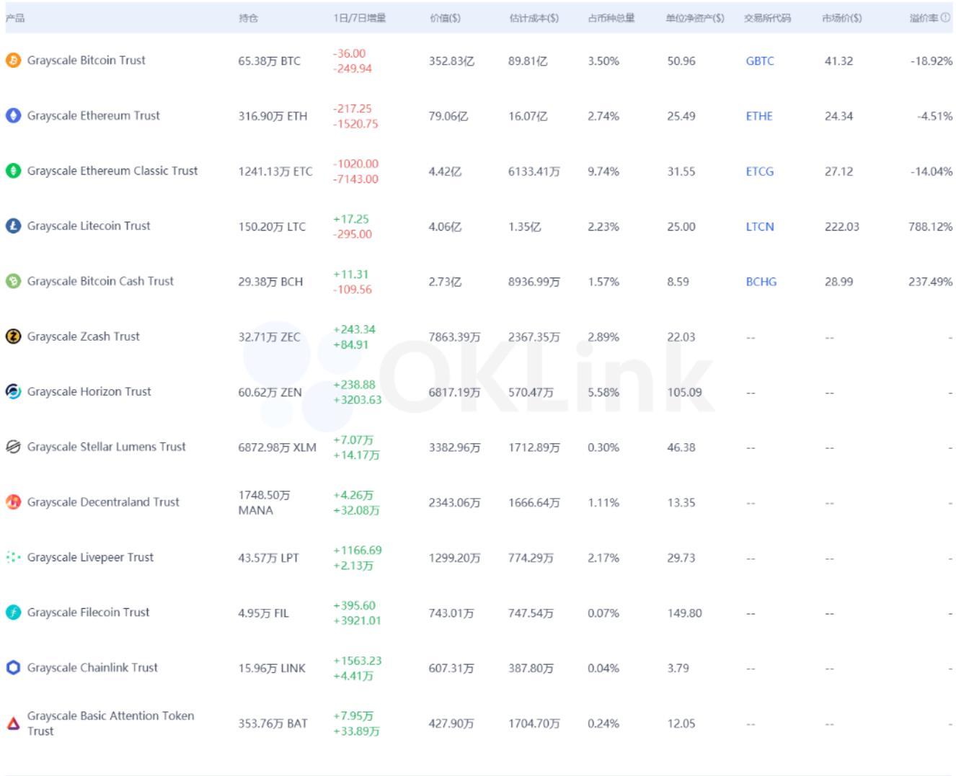956x776 pixels.
Task: Click the Horizen icon beside Horizon Trust
Action: (13, 391)
